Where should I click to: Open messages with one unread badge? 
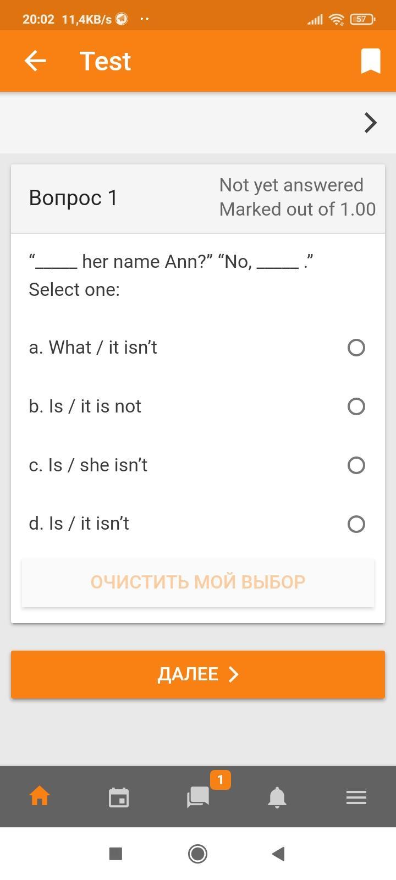tap(198, 796)
